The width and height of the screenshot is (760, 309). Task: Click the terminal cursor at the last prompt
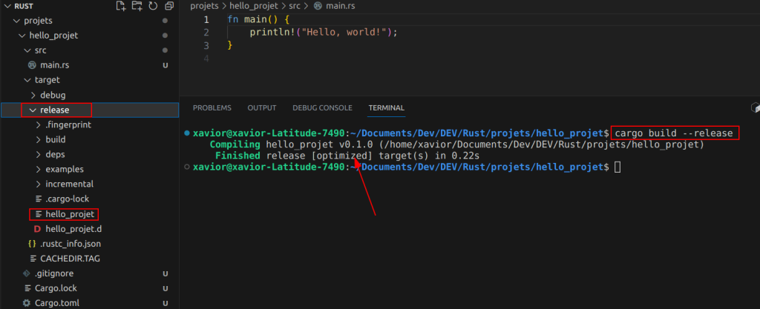[x=617, y=167]
